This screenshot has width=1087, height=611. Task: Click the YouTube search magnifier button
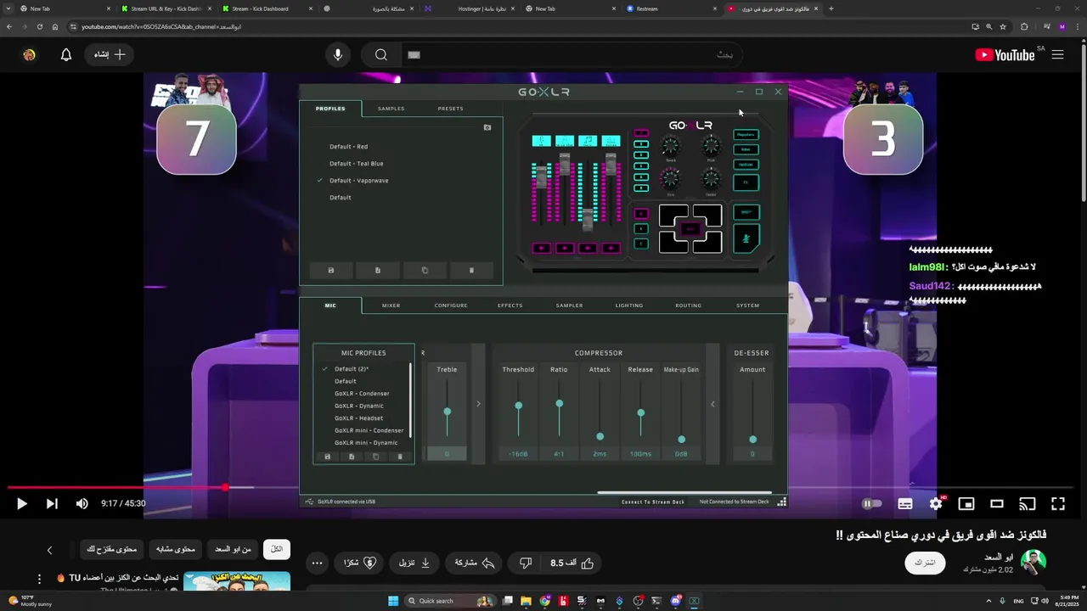click(x=381, y=54)
